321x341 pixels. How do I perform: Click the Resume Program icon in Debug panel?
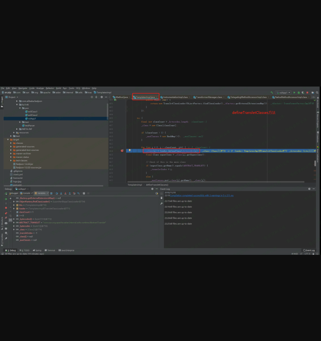[x=6, y=198]
